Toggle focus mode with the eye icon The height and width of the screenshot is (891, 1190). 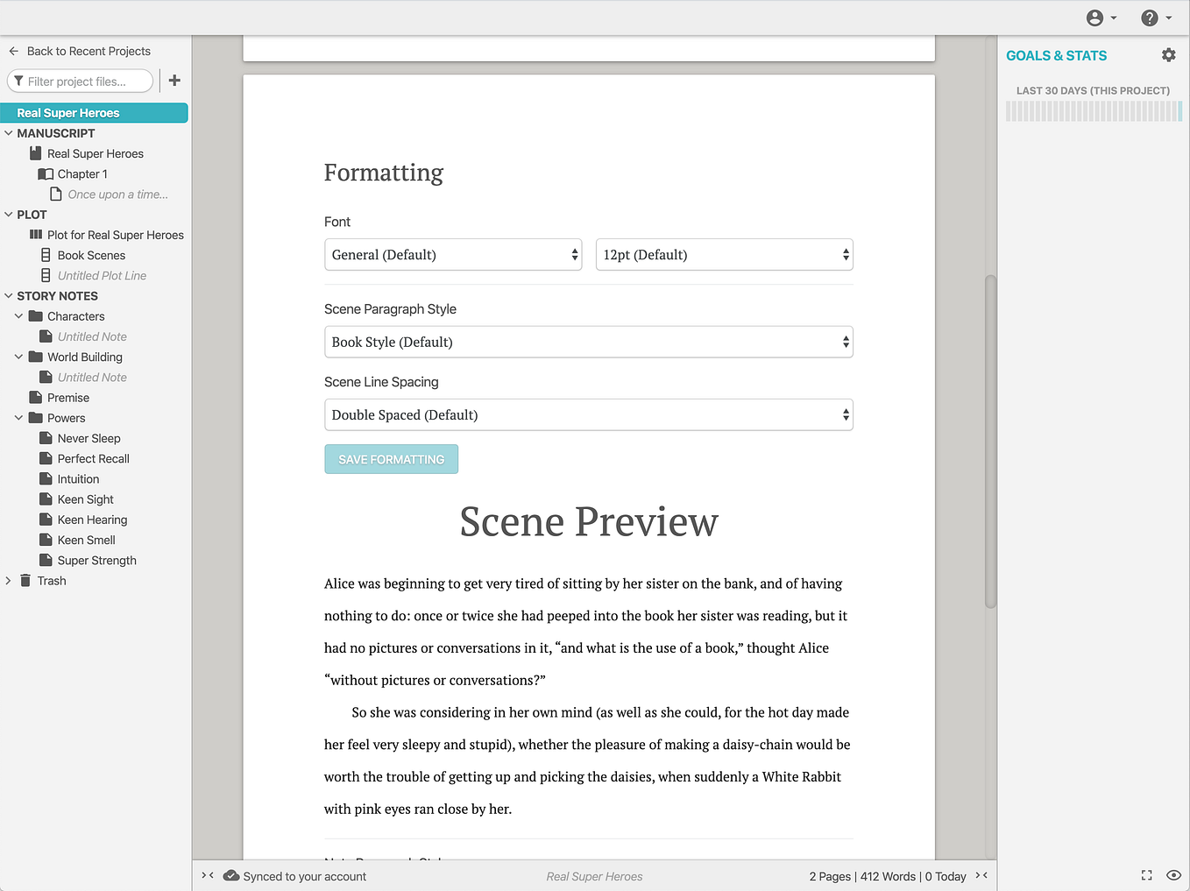click(x=1174, y=875)
